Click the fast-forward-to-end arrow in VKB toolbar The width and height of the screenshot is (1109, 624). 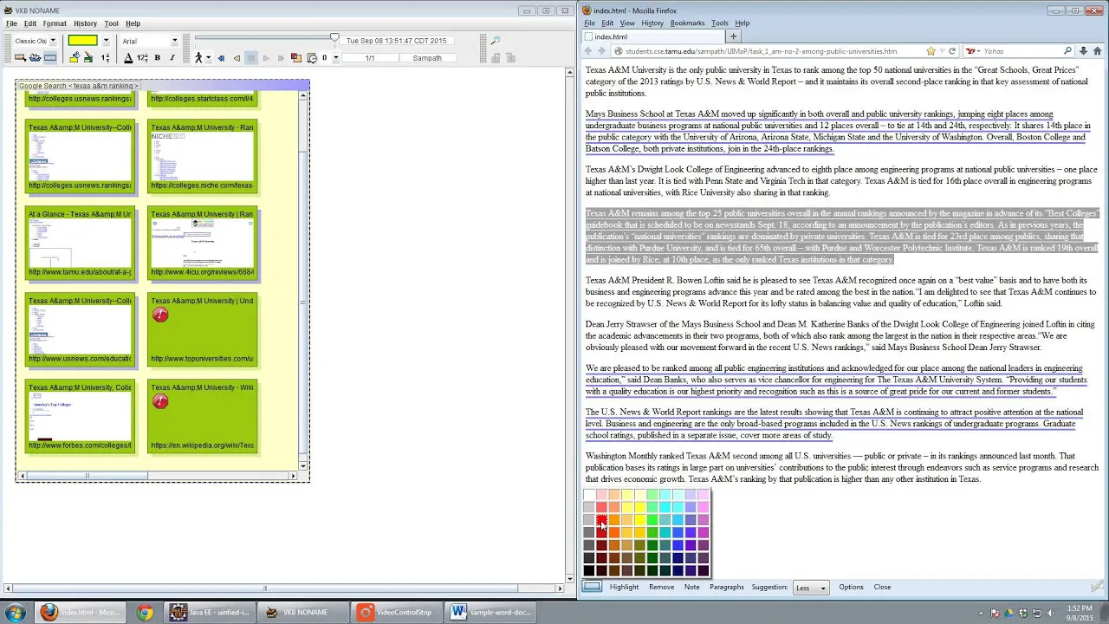tap(281, 58)
